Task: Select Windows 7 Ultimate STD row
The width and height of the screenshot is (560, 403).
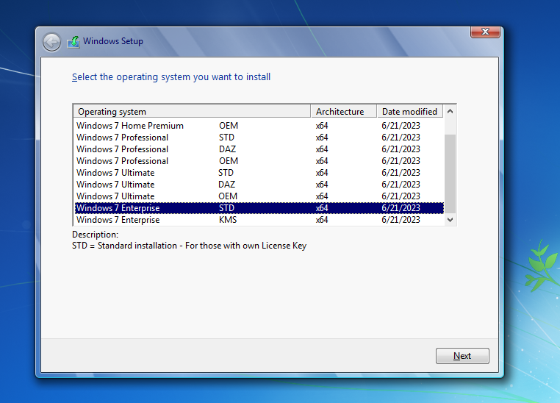Action: [x=259, y=173]
